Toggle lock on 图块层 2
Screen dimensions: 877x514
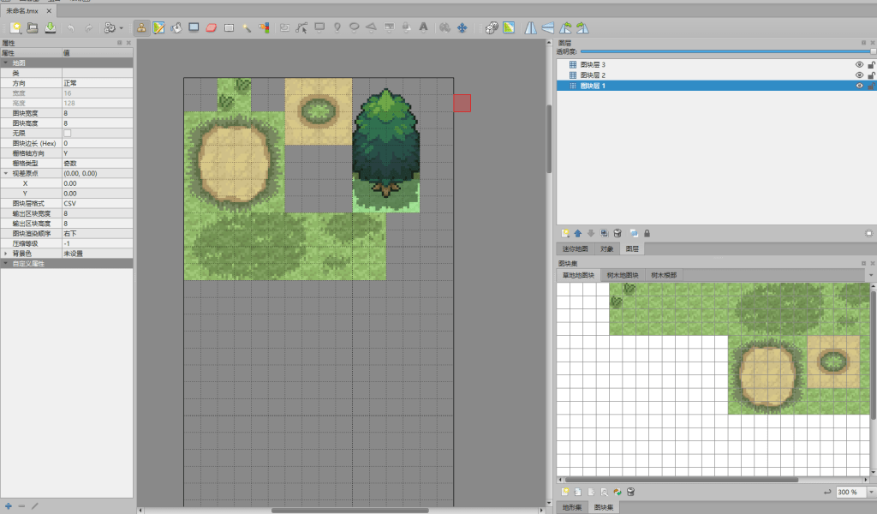pos(871,75)
